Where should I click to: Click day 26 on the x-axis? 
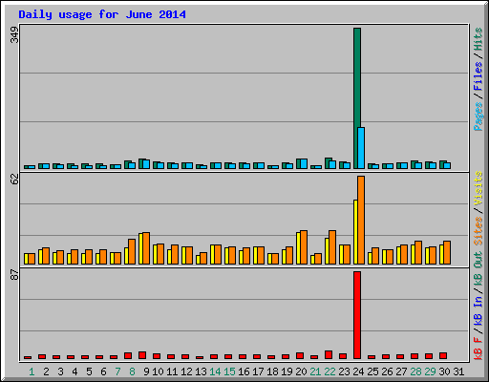tap(387, 371)
